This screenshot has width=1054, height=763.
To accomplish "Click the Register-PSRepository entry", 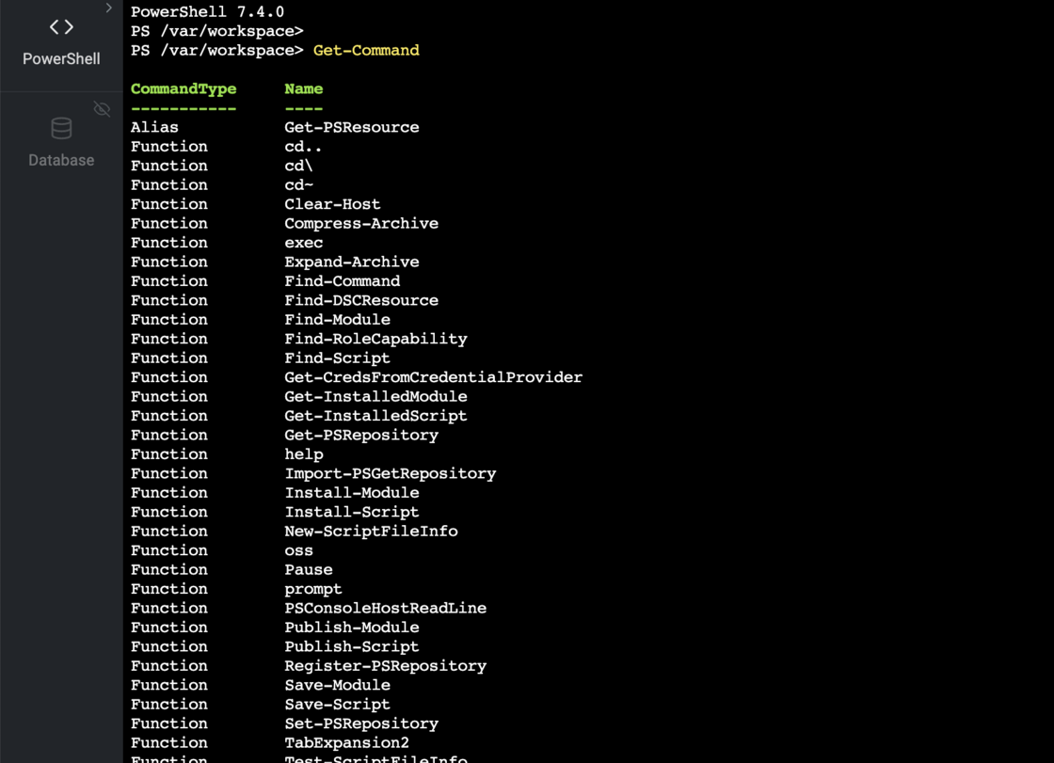I will click(x=385, y=665).
